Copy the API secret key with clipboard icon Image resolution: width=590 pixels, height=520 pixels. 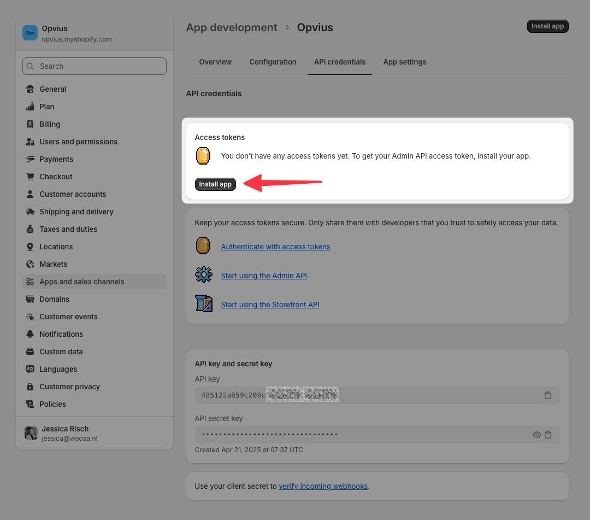pyautogui.click(x=548, y=435)
